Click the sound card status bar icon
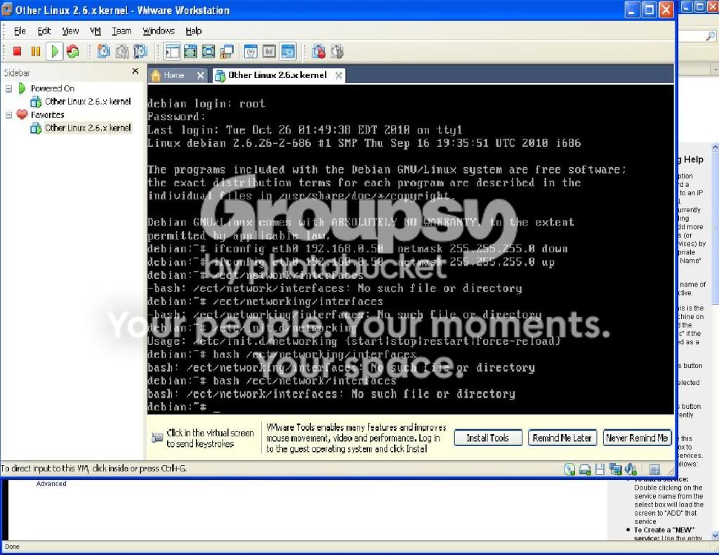The width and height of the screenshot is (719, 555). pos(631,469)
